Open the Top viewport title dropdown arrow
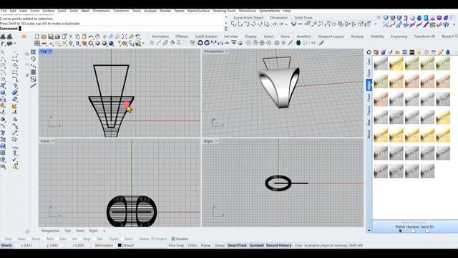Screen dimensions: 458x258 (51, 52)
